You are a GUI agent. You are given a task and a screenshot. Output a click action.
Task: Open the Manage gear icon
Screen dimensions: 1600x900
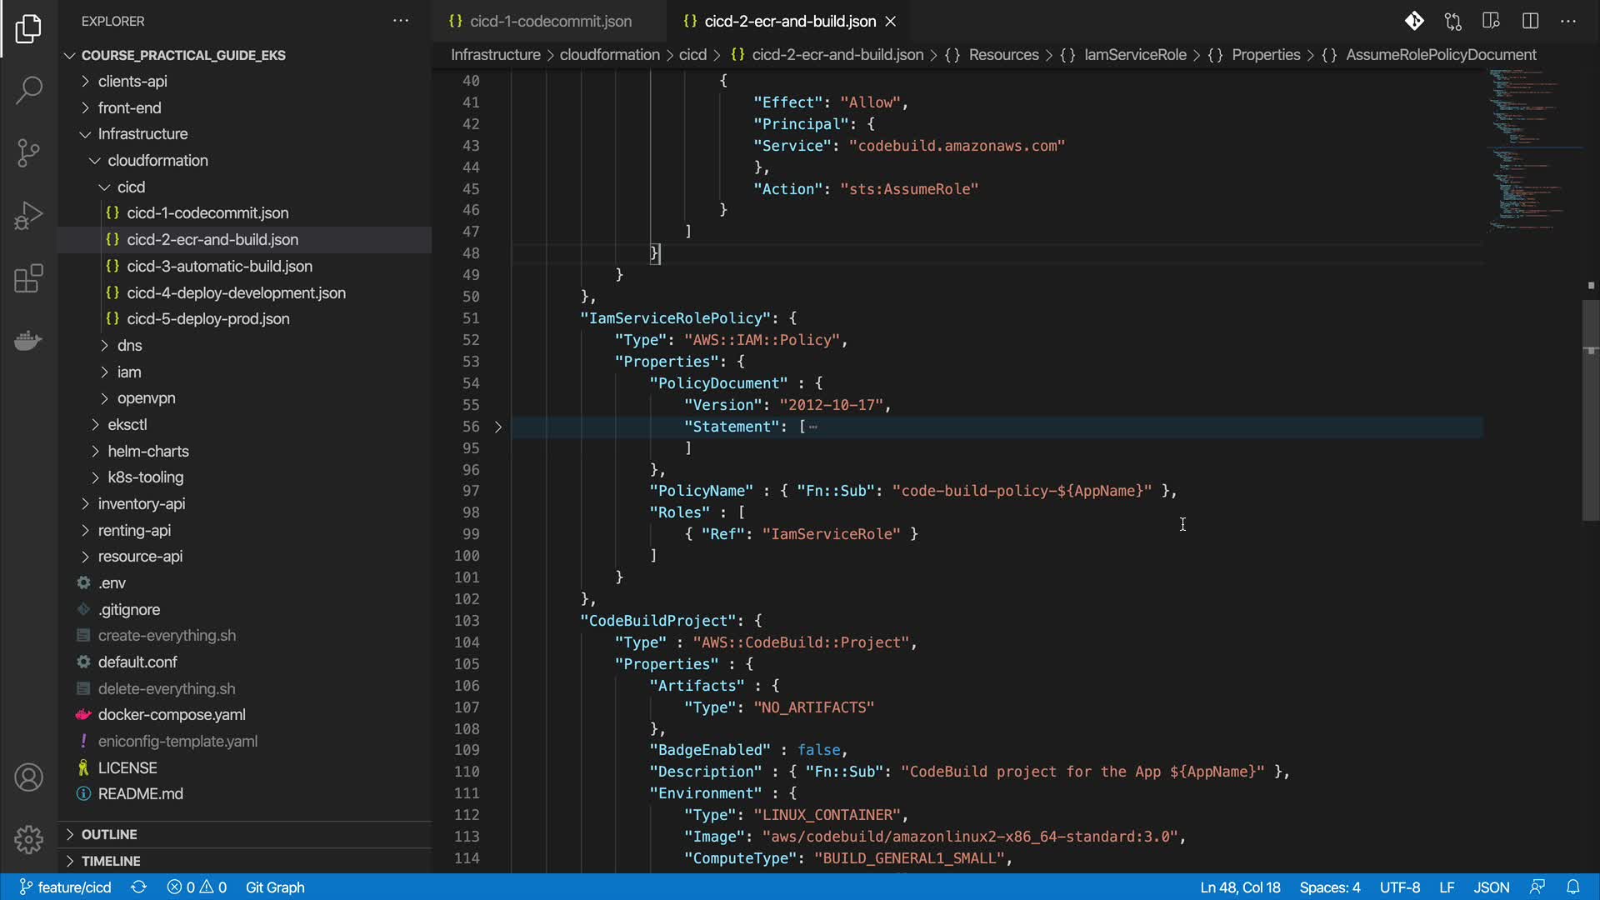[28, 839]
